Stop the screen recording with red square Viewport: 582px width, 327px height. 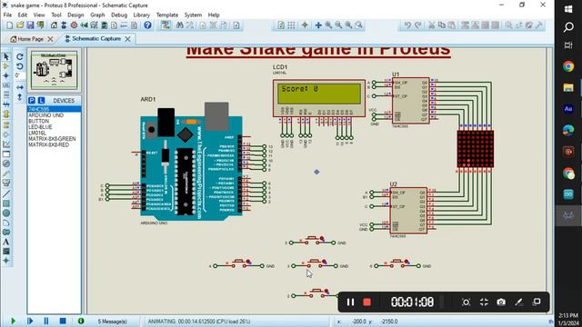(367, 302)
